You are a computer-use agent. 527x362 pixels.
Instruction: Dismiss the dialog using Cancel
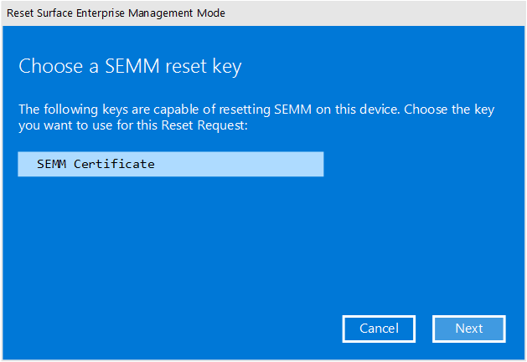[379, 329]
